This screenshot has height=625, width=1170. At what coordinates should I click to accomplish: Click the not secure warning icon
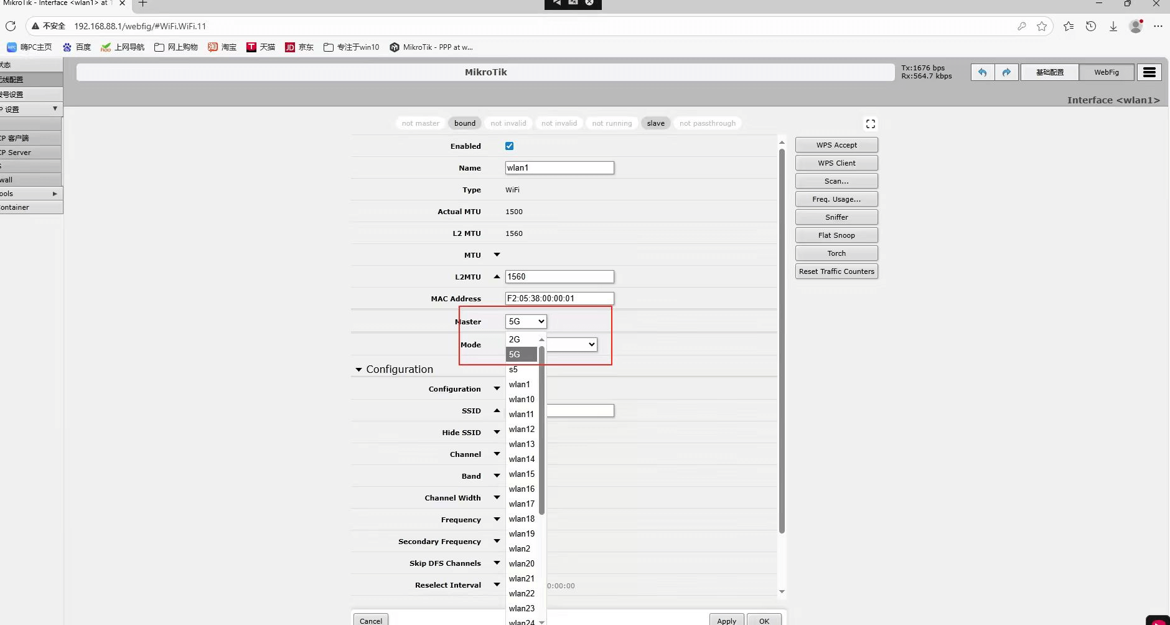[x=36, y=26]
